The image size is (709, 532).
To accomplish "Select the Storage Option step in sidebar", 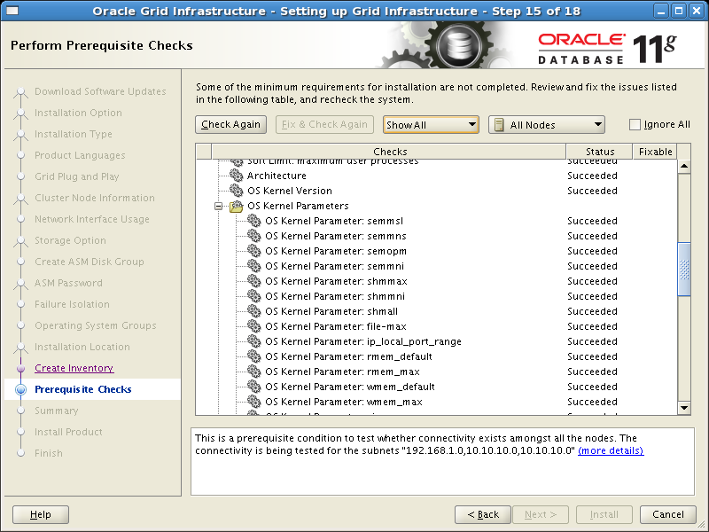I will point(71,240).
